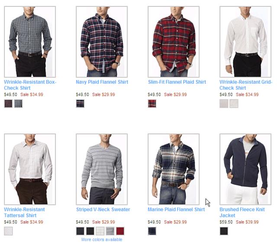Viewport: 277px width, 251px height.
Task: Open the Slim-Fit Flannel Plaid Shirt link
Action: (177, 82)
